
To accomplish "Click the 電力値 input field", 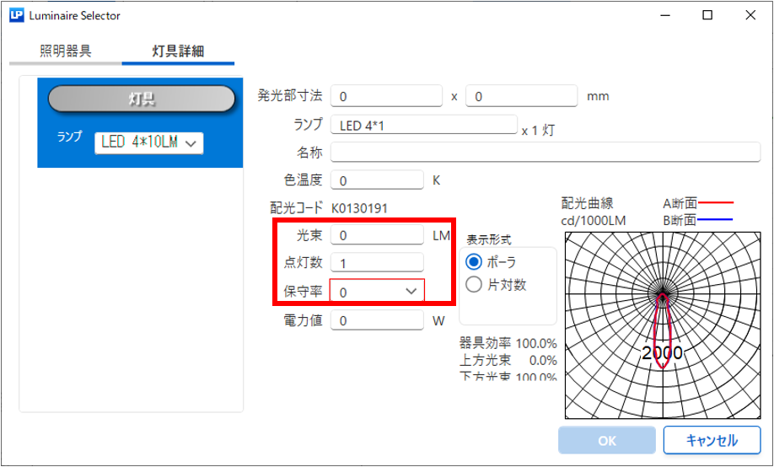I will click(x=377, y=320).
